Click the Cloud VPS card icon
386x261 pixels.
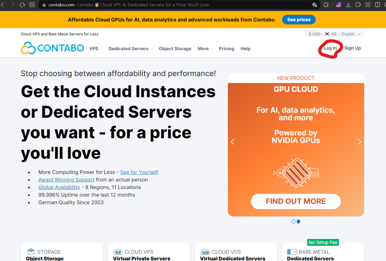coord(118,252)
